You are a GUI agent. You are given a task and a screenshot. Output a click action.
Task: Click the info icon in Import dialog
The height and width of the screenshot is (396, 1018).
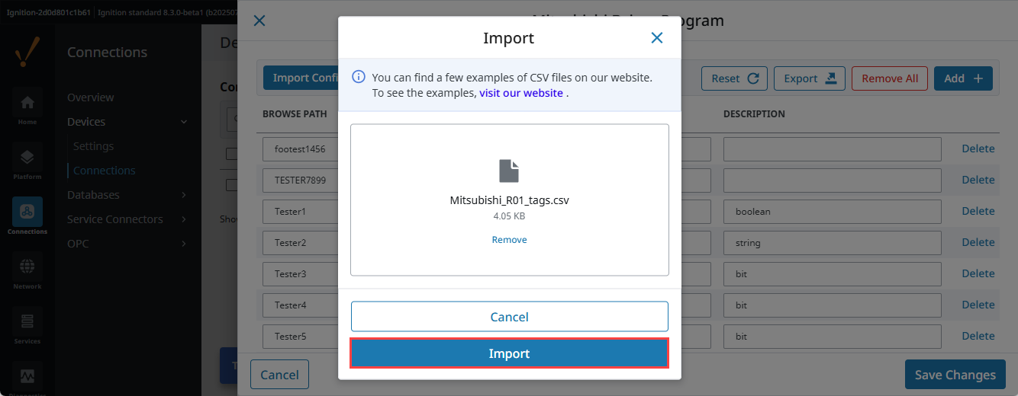tap(358, 77)
